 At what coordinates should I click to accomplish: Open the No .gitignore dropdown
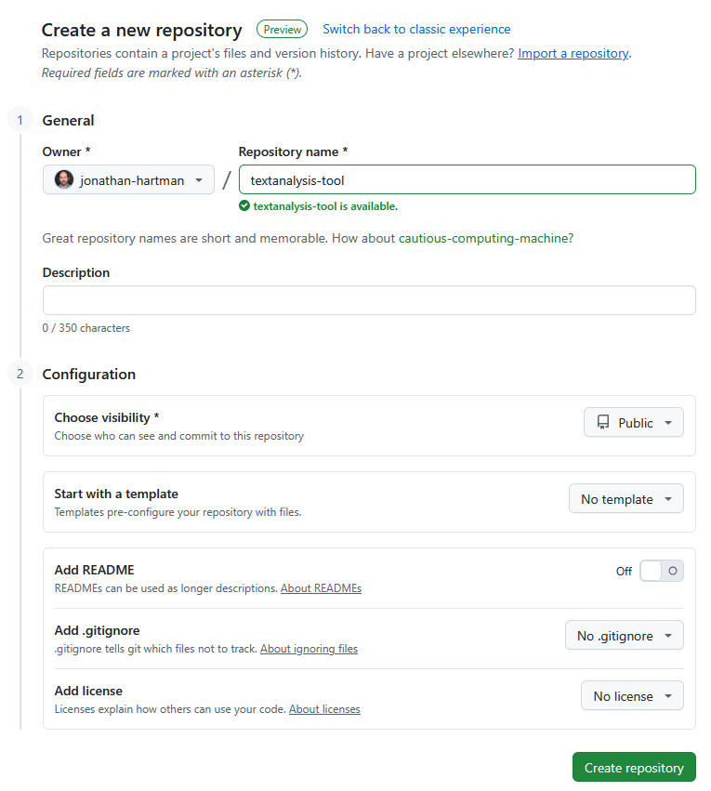pos(624,636)
